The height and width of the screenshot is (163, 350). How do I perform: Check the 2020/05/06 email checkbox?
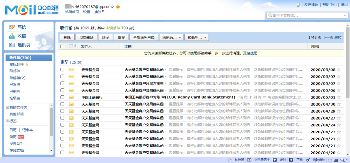pyautogui.click(x=62, y=90)
